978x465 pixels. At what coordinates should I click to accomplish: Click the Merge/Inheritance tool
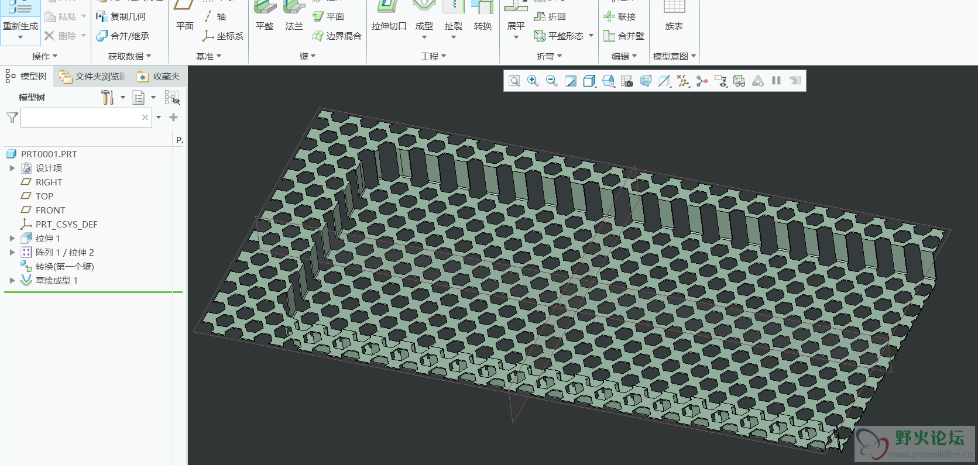123,36
